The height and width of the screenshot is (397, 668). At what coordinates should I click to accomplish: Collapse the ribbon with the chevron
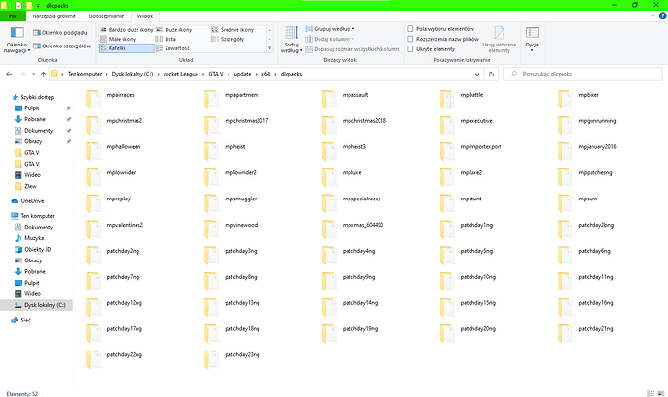tap(653, 16)
